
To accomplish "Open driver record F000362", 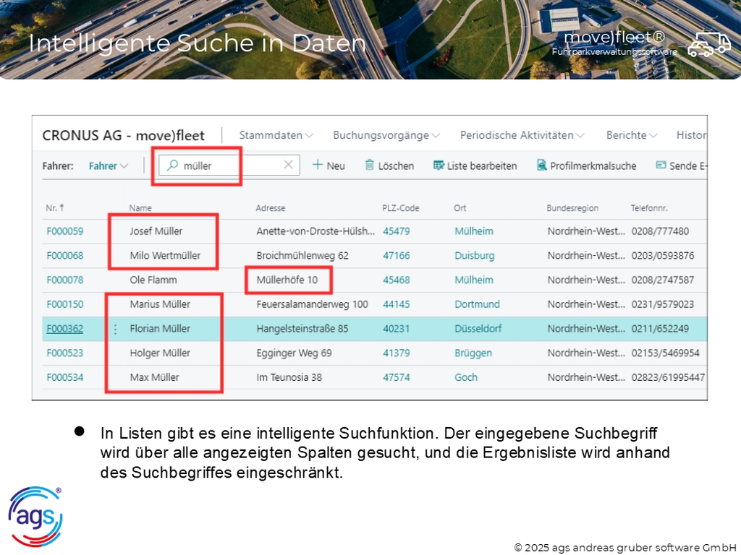I will (x=64, y=329).
